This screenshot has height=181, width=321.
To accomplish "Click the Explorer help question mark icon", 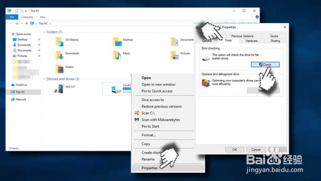I will point(257,17).
